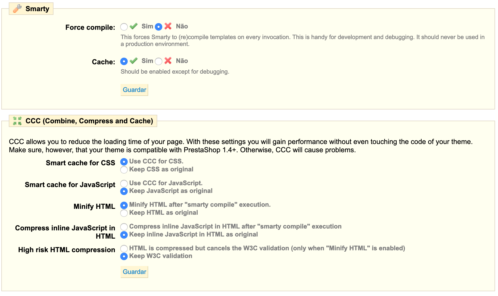This screenshot has height=296, width=498.
Task: Choose Keep JavaScript as original radio
Action: pyautogui.click(x=124, y=191)
